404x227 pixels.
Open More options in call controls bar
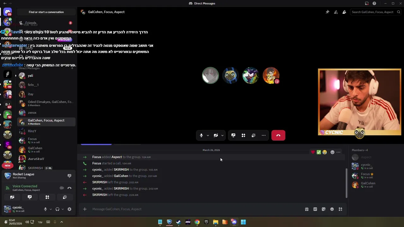click(264, 135)
